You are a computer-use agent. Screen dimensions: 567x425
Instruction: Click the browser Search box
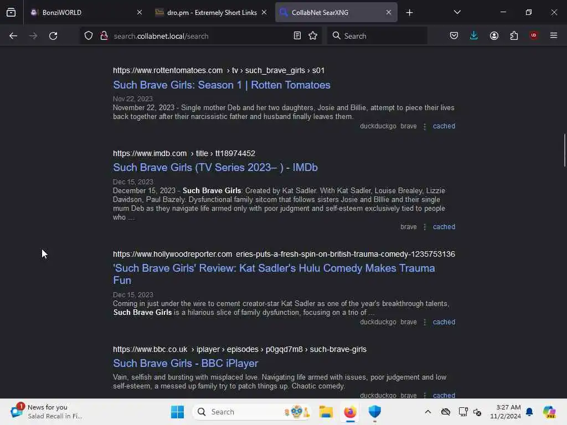pos(377,36)
